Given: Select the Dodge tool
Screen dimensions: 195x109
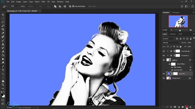Looking at the screenshot, I should [x=3, y=63].
